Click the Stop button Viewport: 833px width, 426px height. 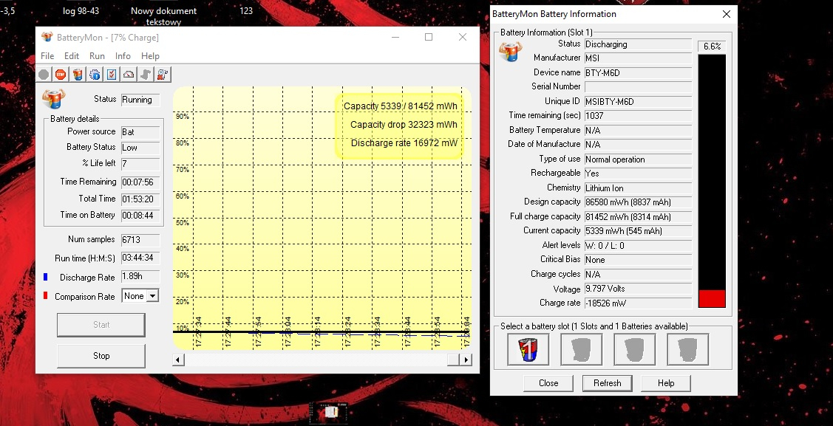coord(101,356)
